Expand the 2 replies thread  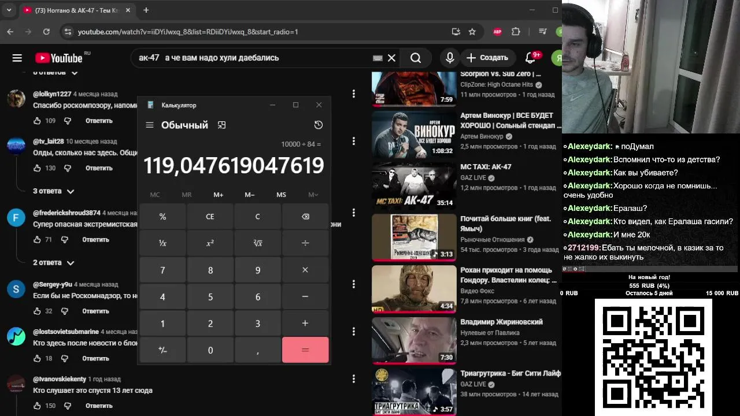[54, 262]
